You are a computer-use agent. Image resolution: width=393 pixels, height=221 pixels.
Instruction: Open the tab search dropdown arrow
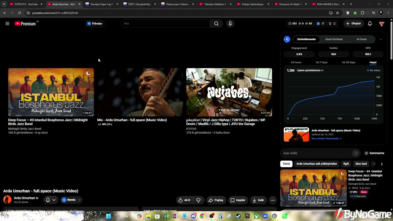tap(4, 4)
